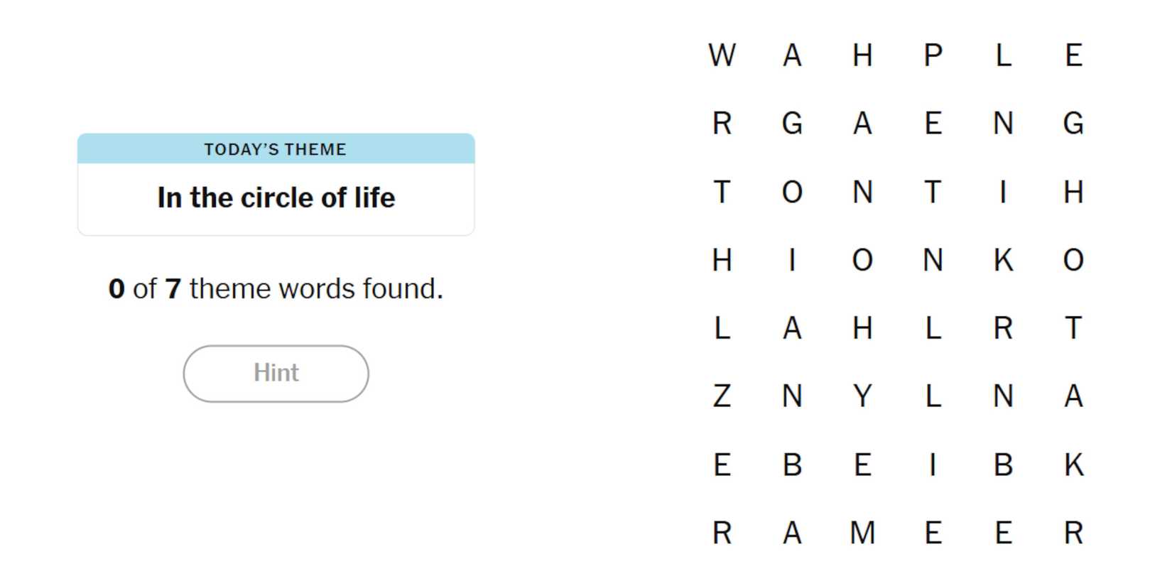Pick the T between N and I

933,192
